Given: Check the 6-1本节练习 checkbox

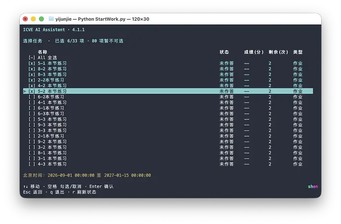Looking at the screenshot, I should [32, 108].
